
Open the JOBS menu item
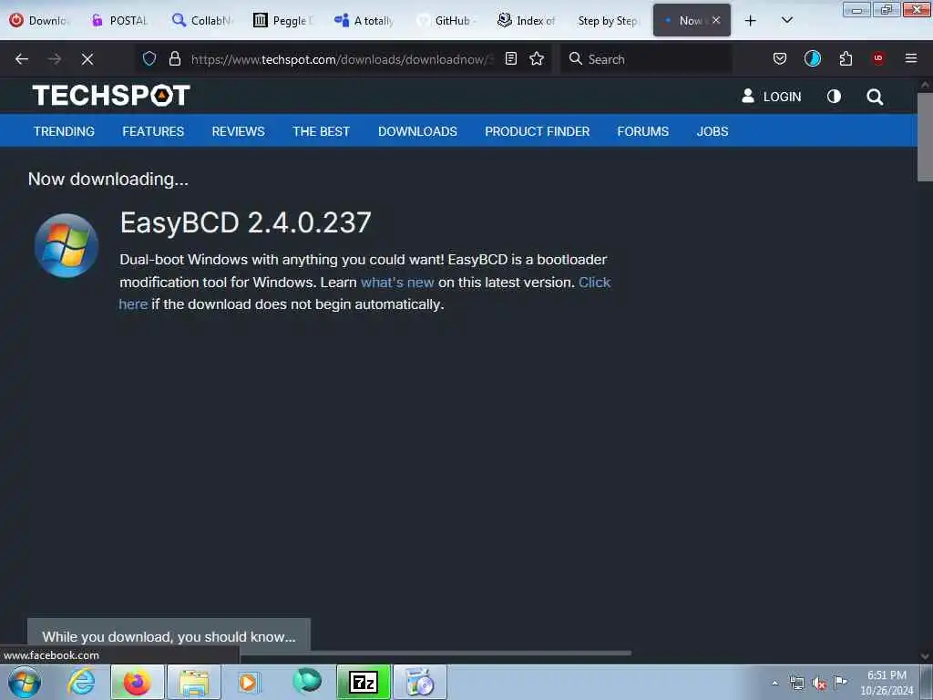point(713,131)
